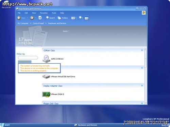This screenshot has width=170, height=127.
Task: Click the Filter by text field
Action: [x=28, y=58]
